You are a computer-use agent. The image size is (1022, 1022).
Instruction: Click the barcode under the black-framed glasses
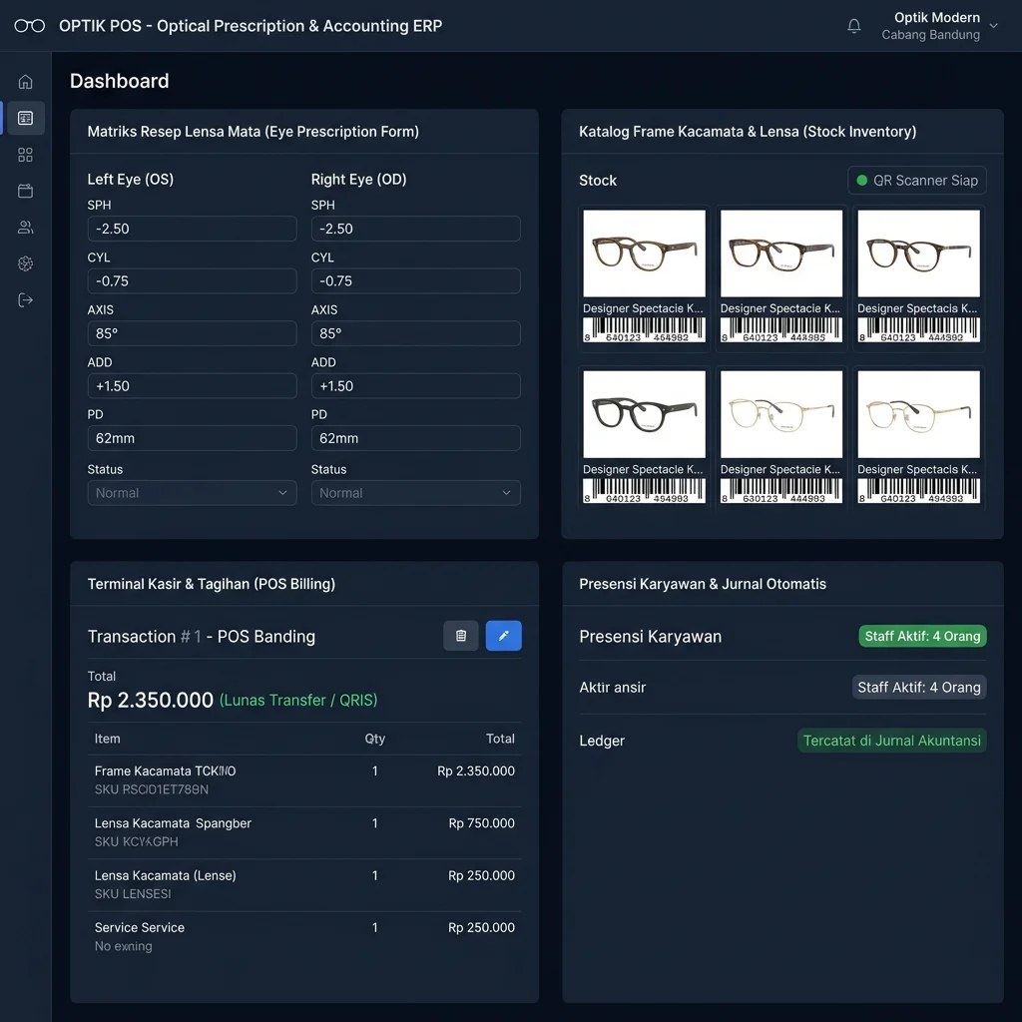pos(644,491)
